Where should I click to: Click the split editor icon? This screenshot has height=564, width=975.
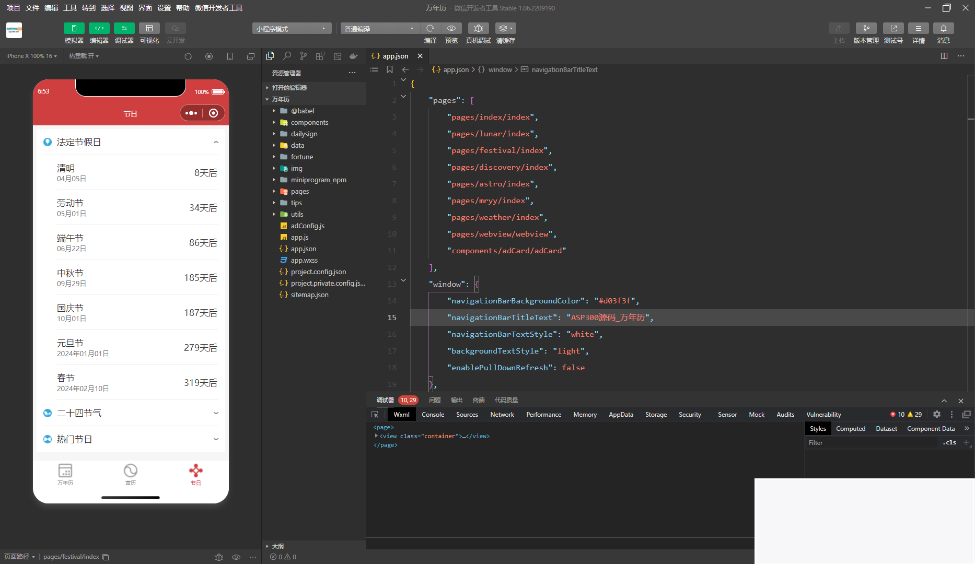(x=944, y=56)
